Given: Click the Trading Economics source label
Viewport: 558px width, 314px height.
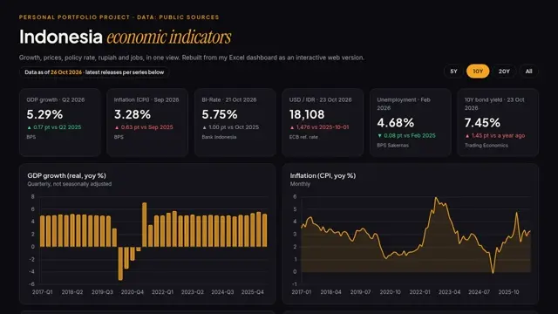Looking at the screenshot, I should pos(486,146).
